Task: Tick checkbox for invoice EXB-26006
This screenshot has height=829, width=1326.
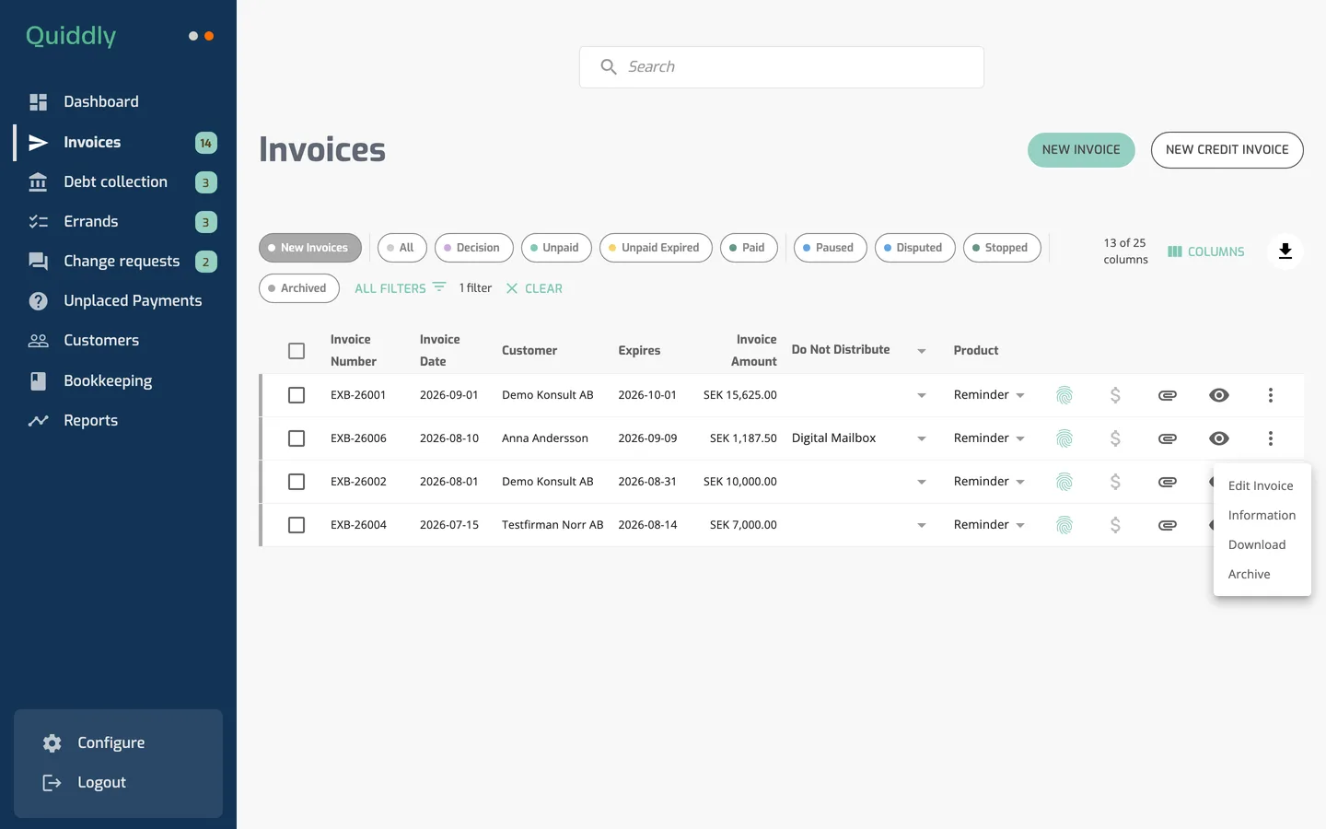Action: click(x=297, y=438)
